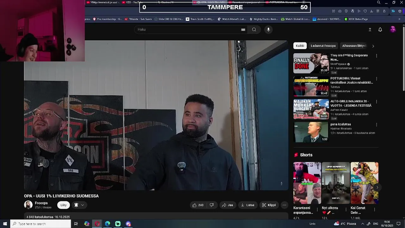
Task: Open 'KICK Status Page' bookmark
Action: pyautogui.click(x=355, y=19)
